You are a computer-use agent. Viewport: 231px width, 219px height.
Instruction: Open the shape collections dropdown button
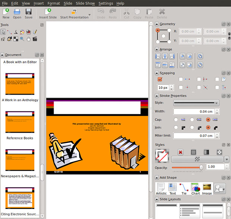(219, 188)
